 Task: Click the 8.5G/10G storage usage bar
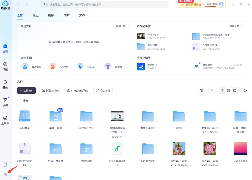tap(211, 4)
